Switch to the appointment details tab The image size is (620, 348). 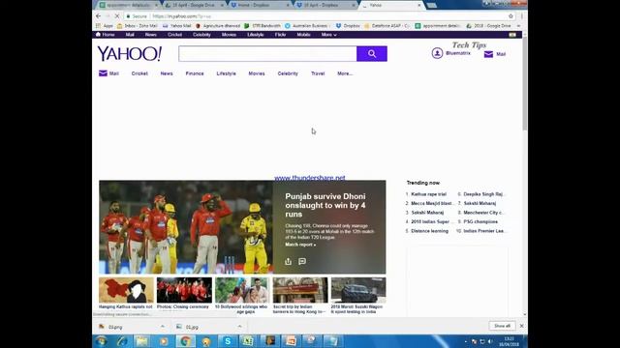tap(127, 5)
